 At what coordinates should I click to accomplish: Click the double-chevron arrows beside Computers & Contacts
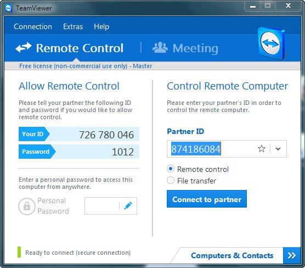[x=292, y=255]
